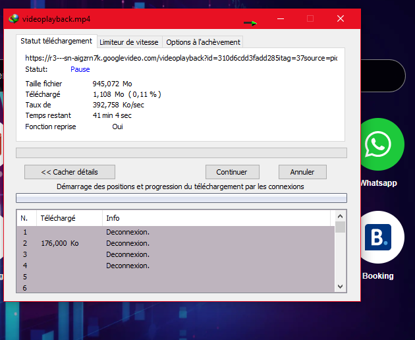The width and height of the screenshot is (415, 340).
Task: Select connection row 6 in list
Action: coord(176,287)
